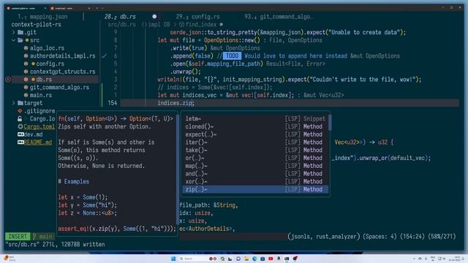Screen dimensions: 468x263
Task: Expand the .git folder chevron
Action: (13, 32)
